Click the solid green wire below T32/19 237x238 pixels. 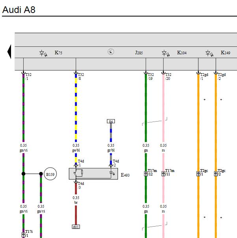tap(146, 108)
